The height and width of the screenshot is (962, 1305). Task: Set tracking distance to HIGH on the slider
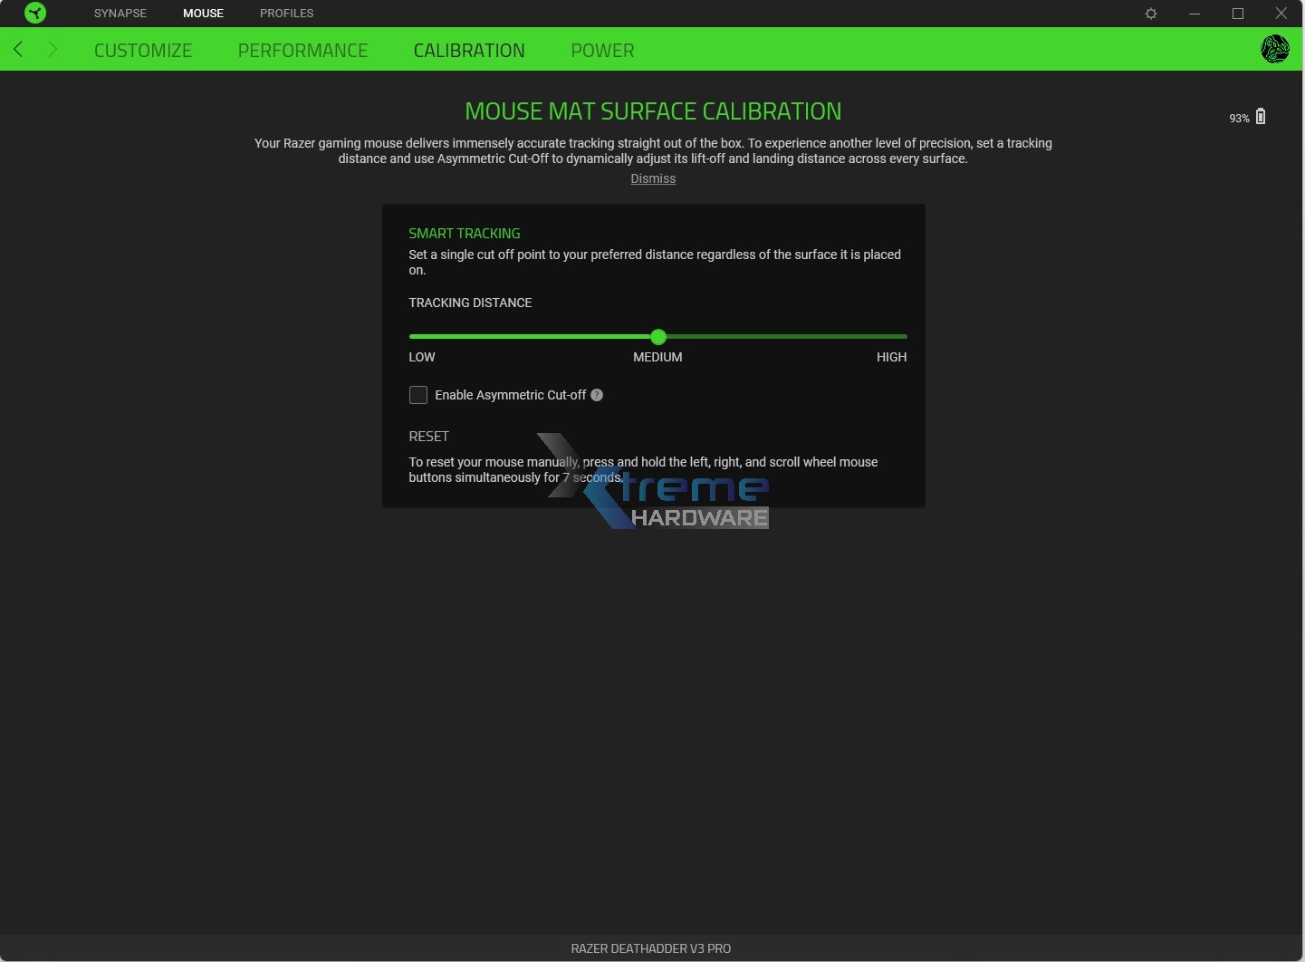[x=905, y=336]
